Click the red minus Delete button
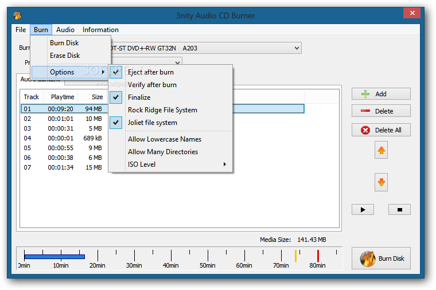Viewport: 436px width, 290px height. tap(381, 111)
